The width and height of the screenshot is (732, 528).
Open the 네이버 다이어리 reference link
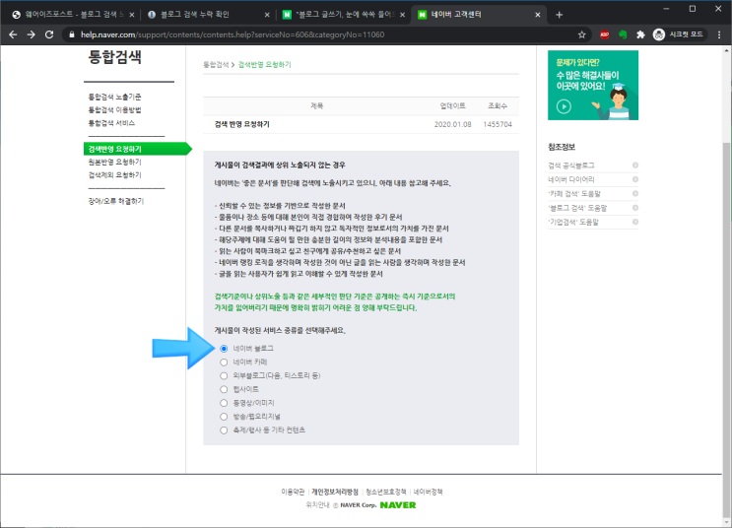[571, 179]
